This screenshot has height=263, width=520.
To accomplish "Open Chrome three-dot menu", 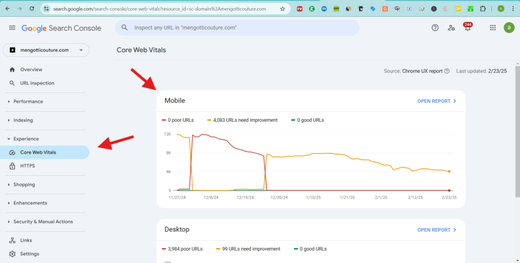I will tap(513, 9).
